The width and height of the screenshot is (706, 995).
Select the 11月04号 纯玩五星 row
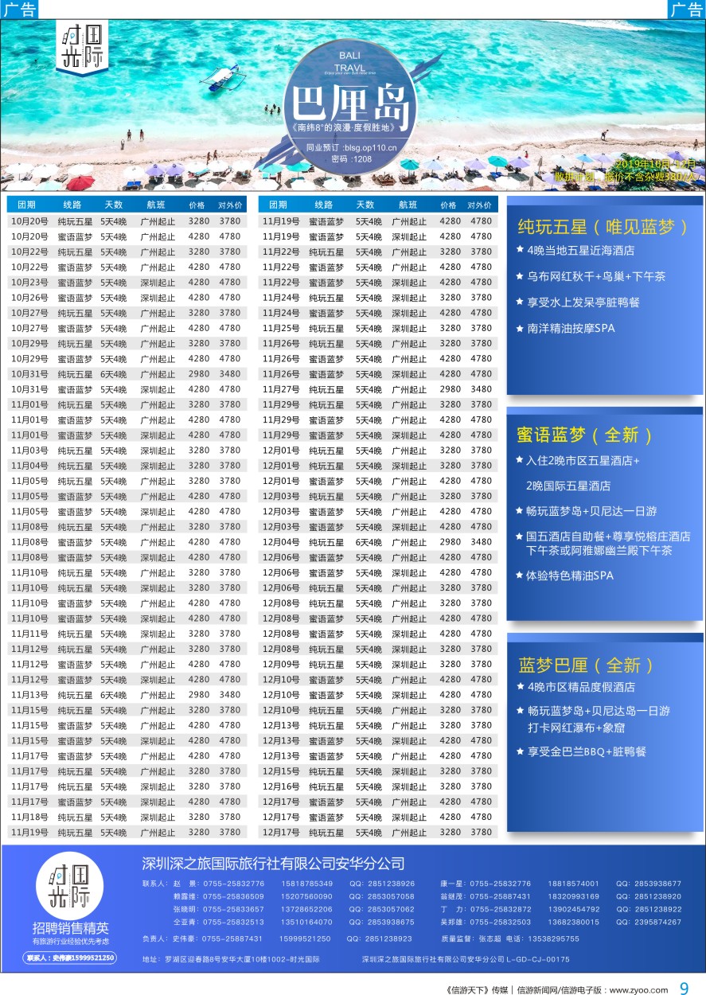click(127, 466)
